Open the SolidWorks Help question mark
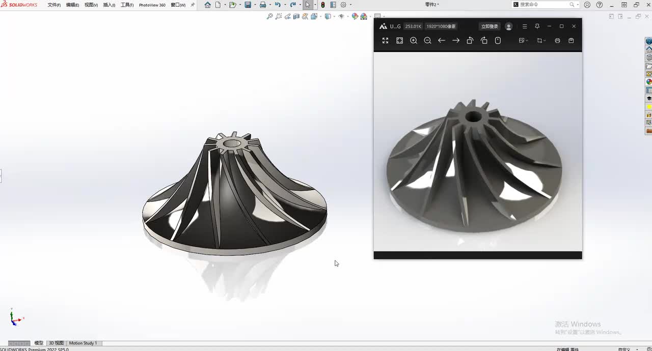Screen dimensions: 652x351 pos(600,5)
